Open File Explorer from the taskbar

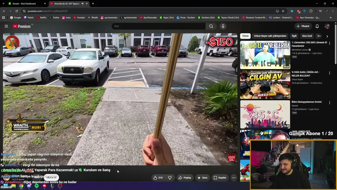[13, 186]
